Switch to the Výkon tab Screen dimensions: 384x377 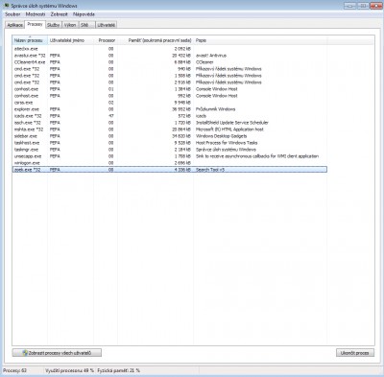70,25
